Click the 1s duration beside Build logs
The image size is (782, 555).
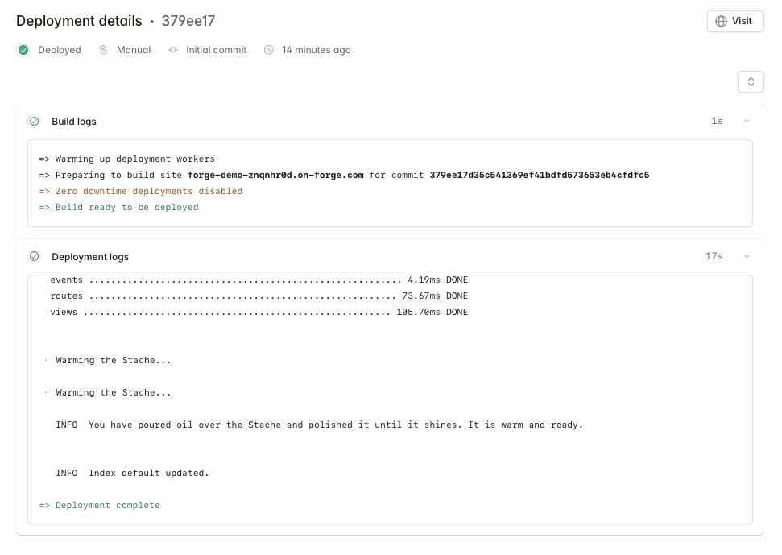click(716, 121)
